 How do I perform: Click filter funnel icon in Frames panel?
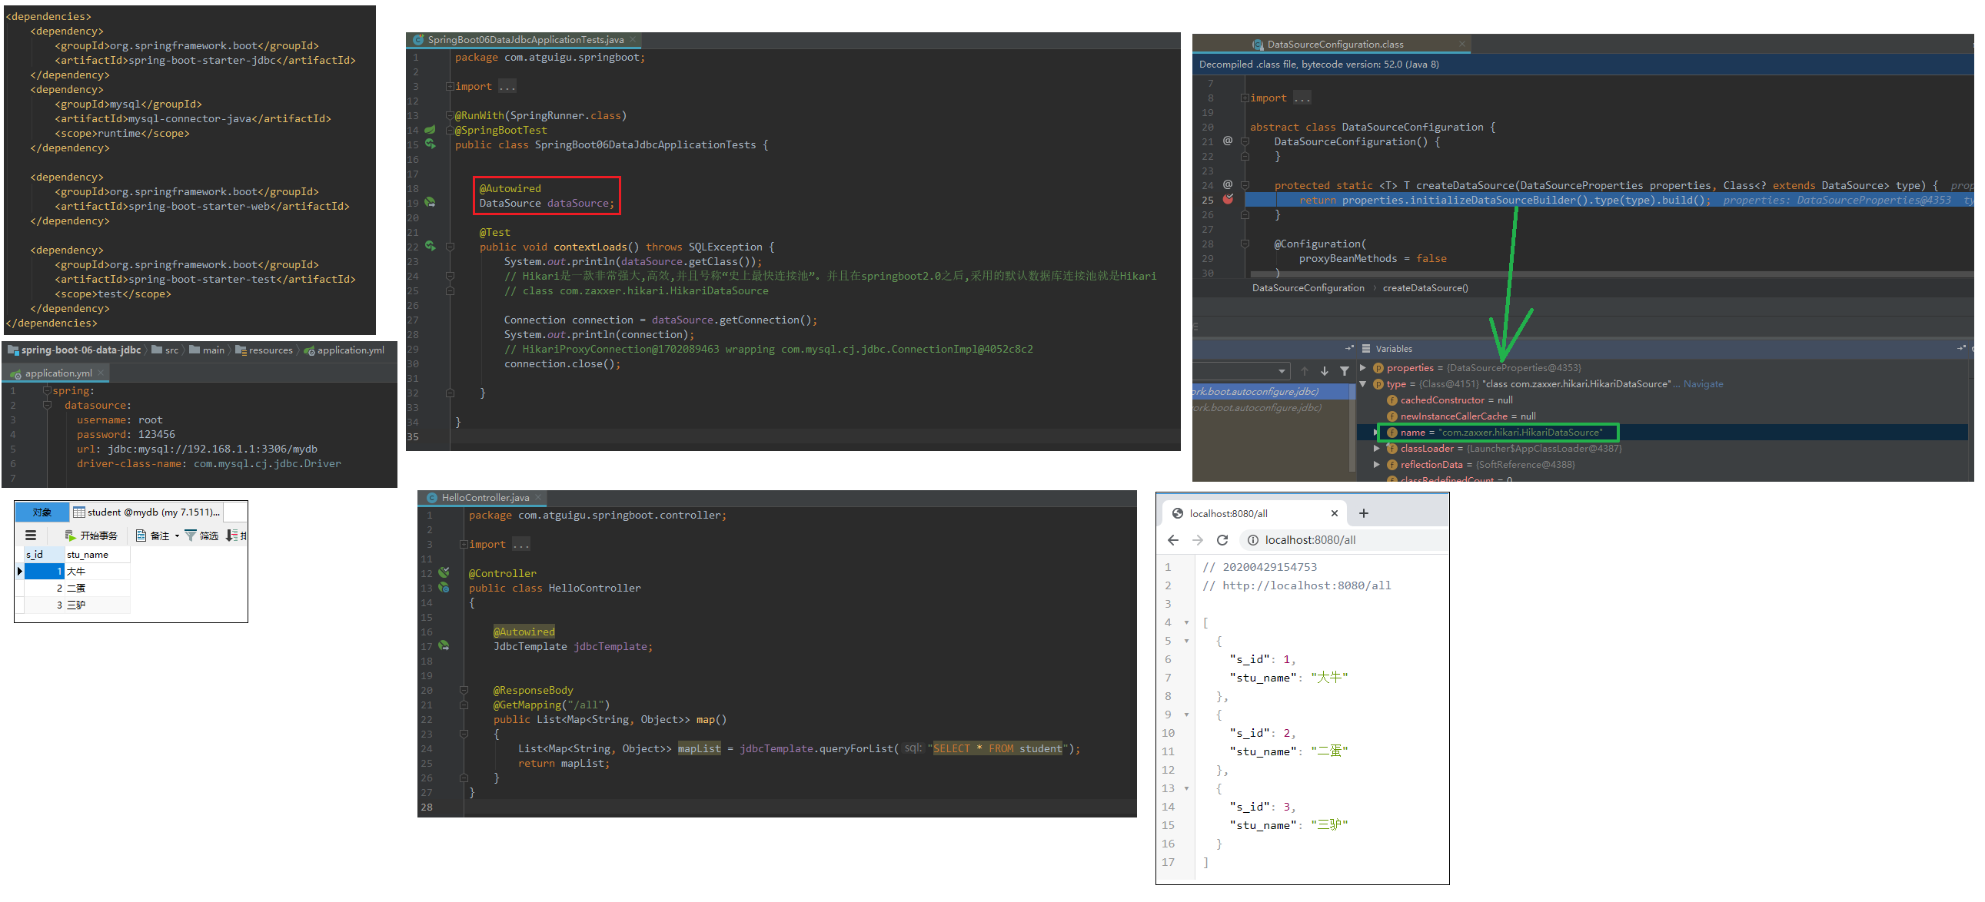click(x=1345, y=371)
